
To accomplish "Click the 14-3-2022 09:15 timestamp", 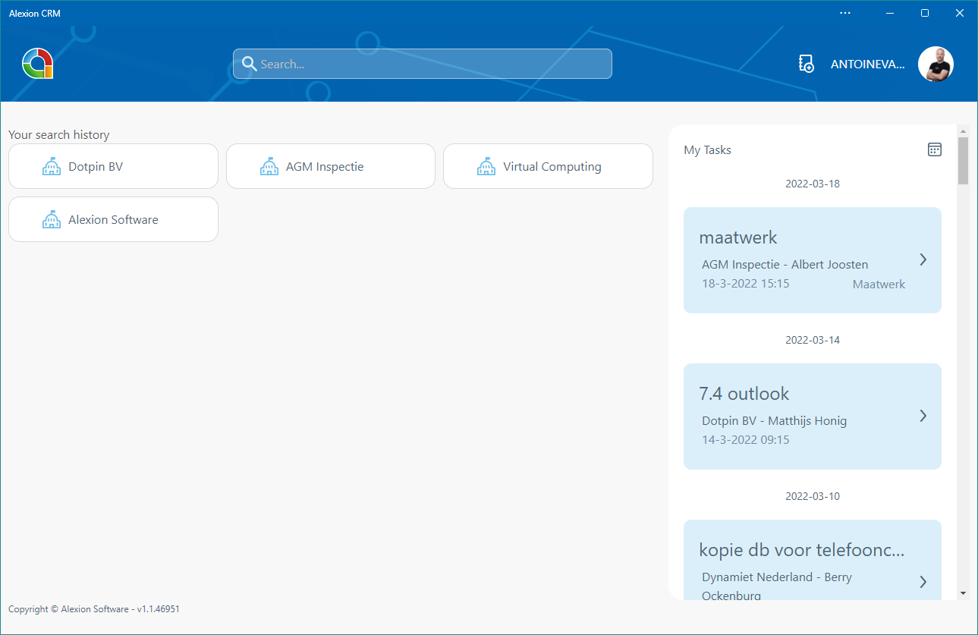I will [745, 440].
